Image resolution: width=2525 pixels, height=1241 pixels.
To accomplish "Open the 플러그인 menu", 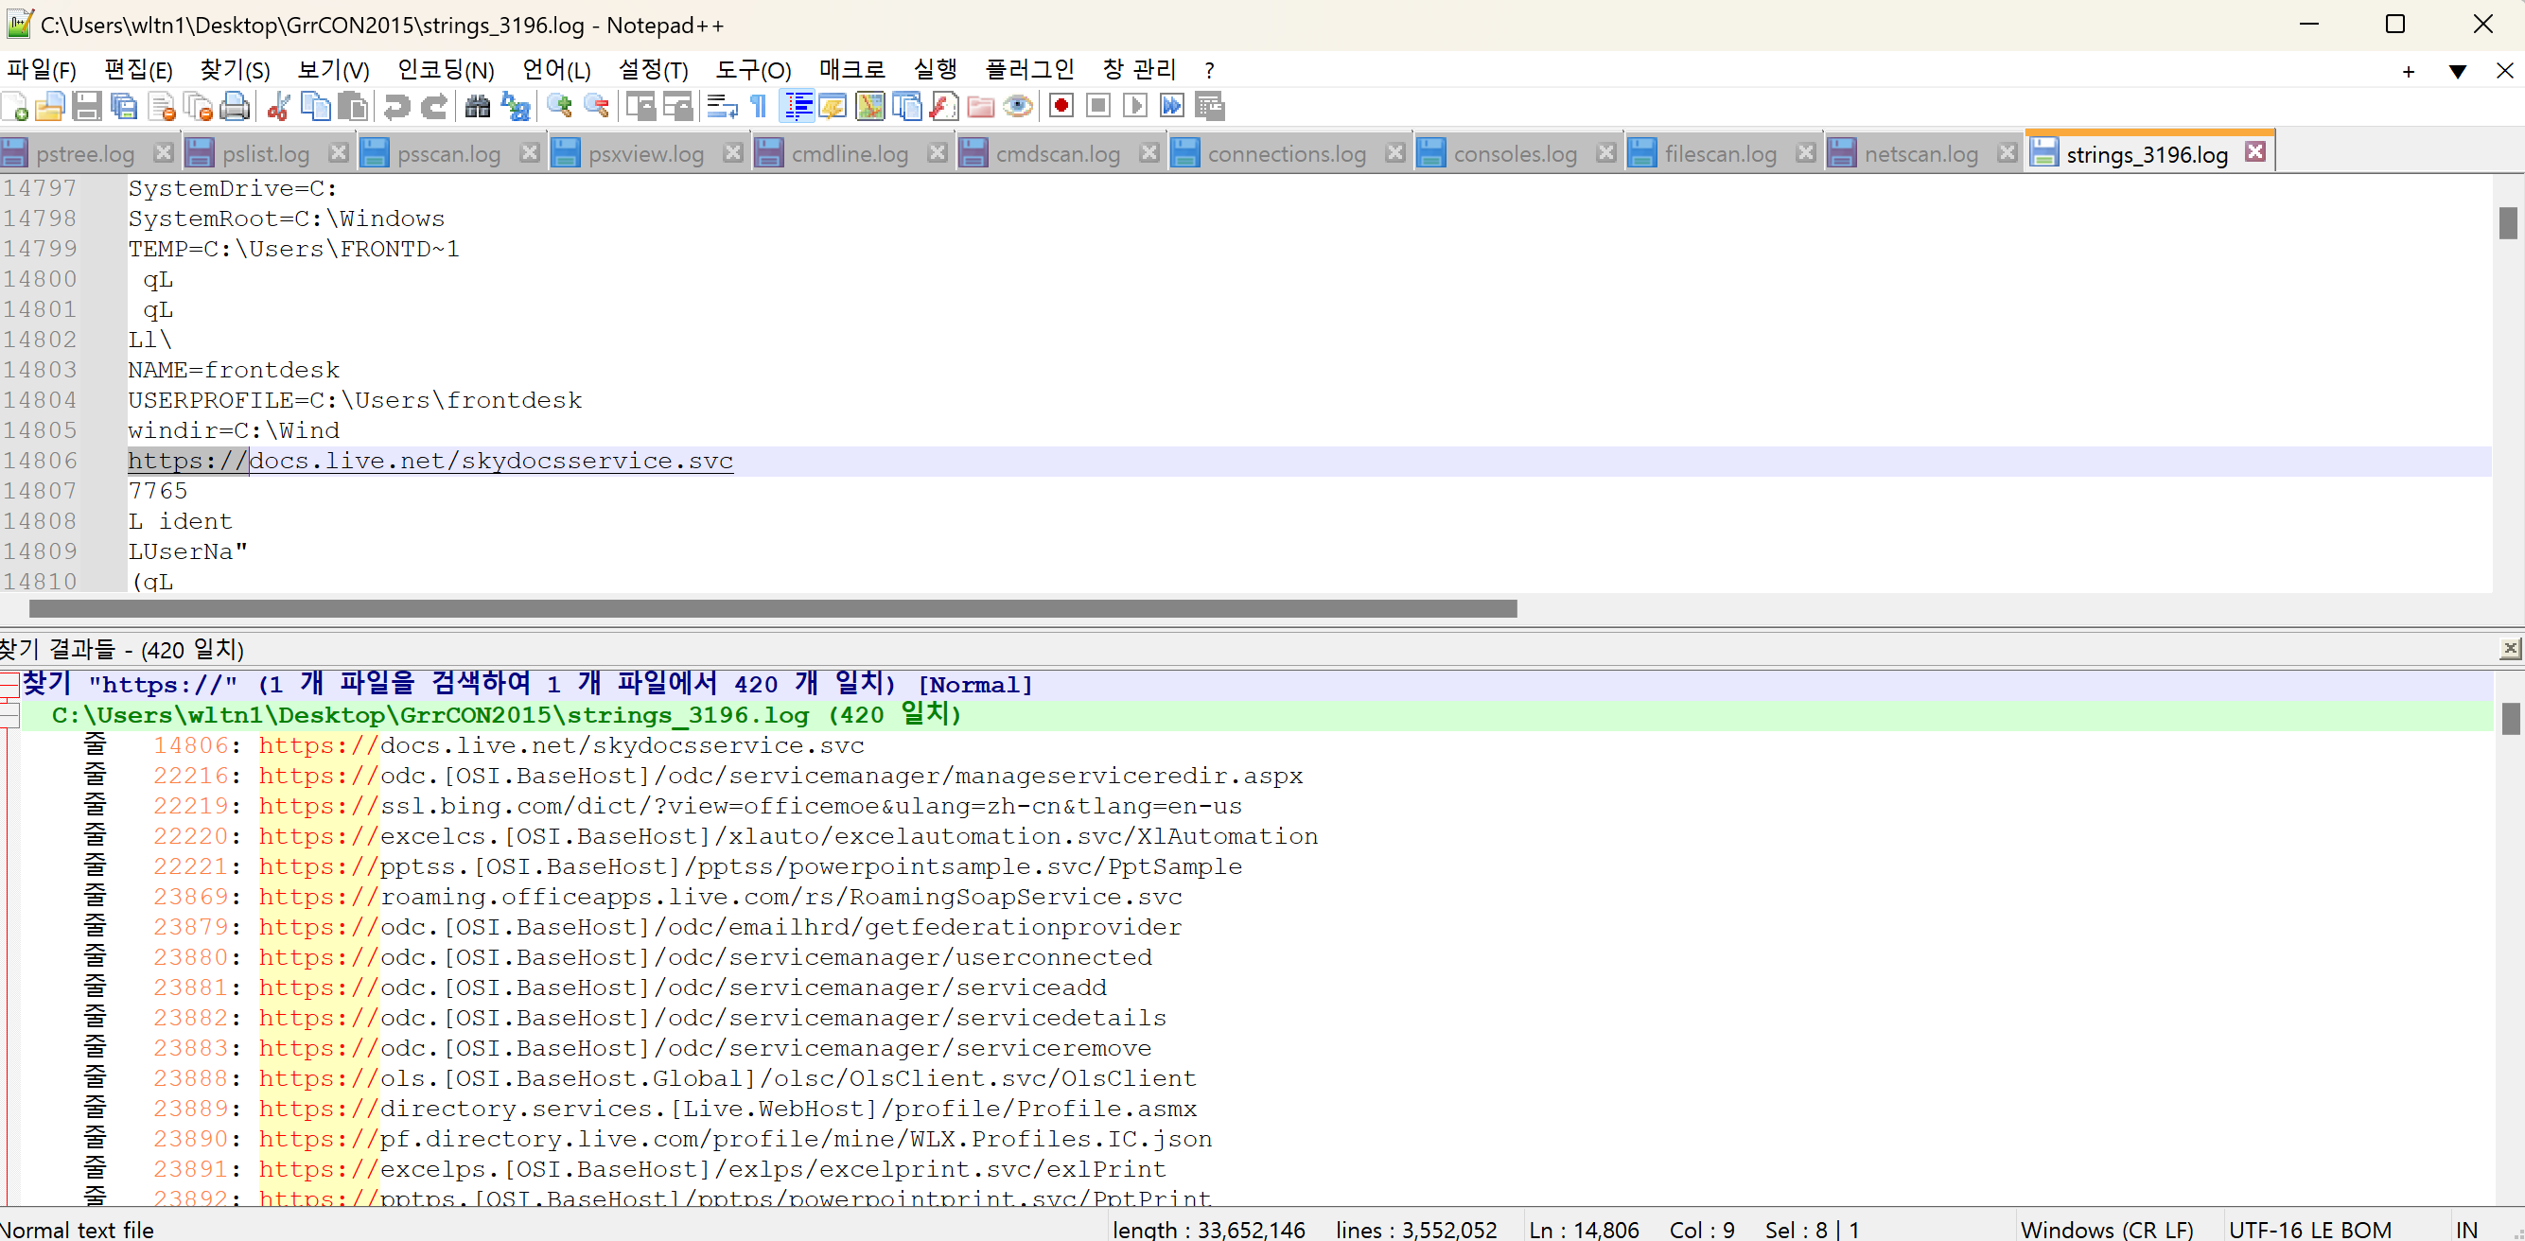I will click(1030, 70).
